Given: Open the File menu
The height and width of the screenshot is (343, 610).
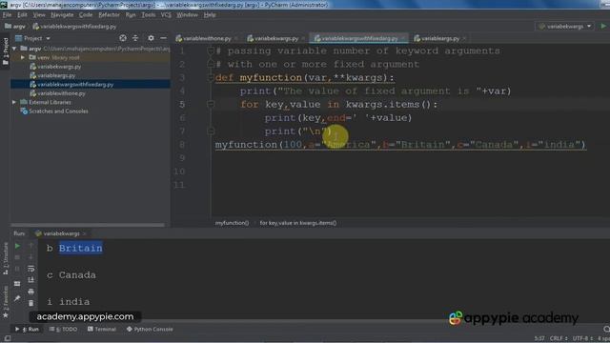Looking at the screenshot, I should [7, 15].
